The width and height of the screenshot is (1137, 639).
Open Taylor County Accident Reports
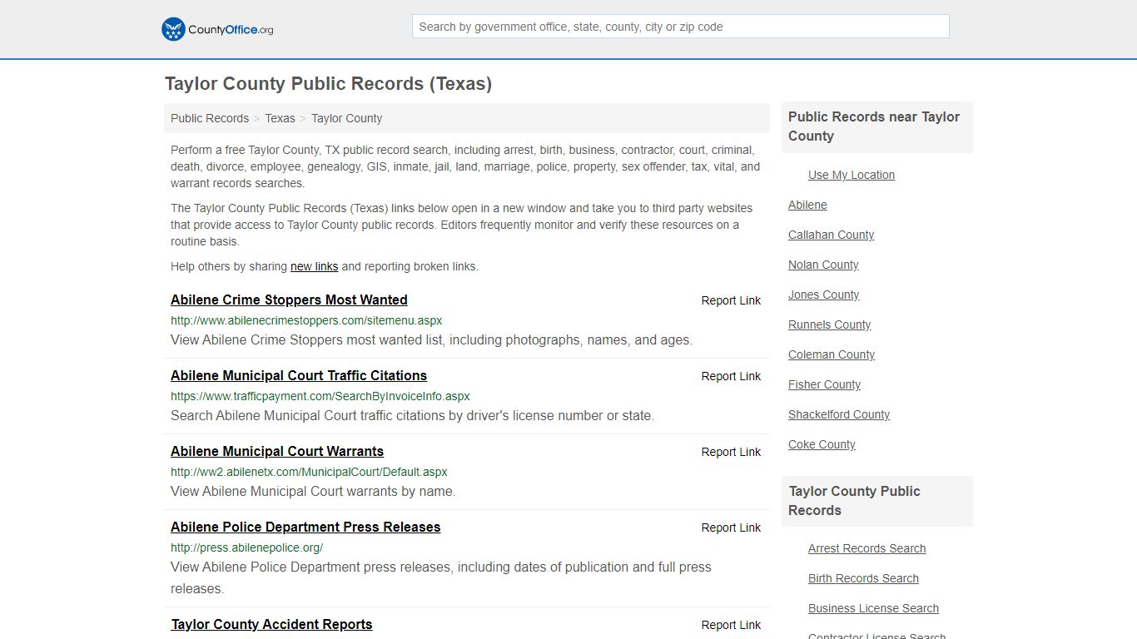[x=271, y=624]
